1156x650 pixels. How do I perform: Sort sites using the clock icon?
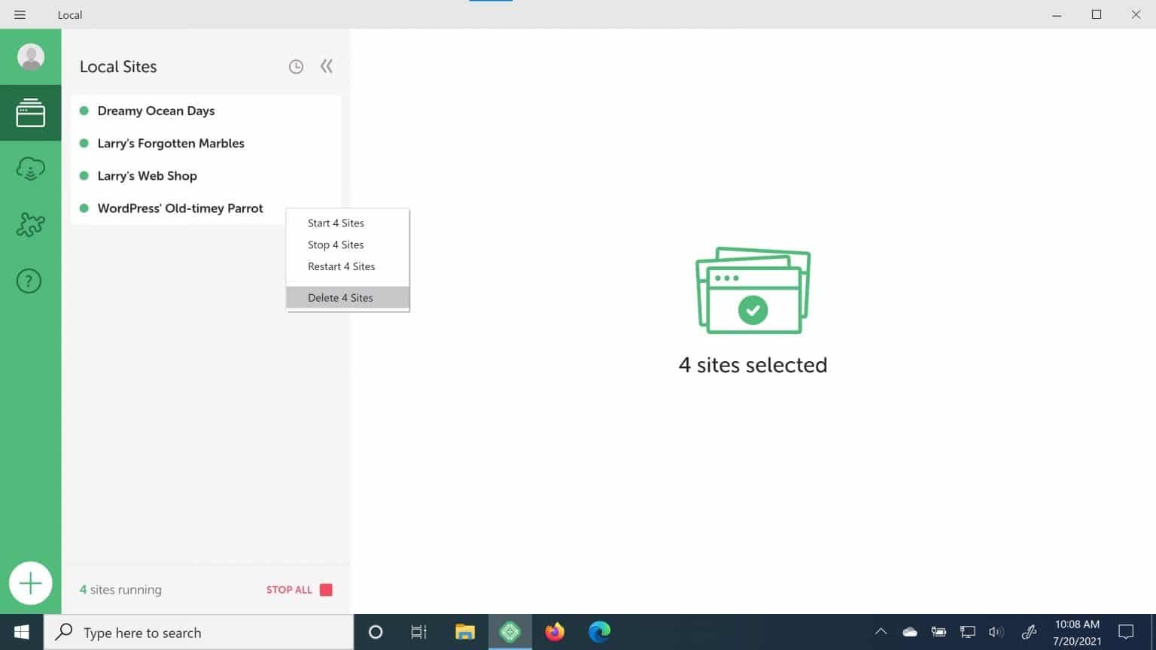tap(296, 67)
